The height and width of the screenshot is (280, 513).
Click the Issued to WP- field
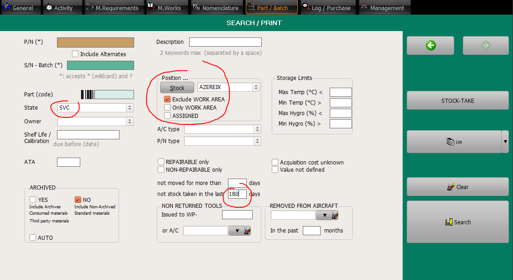click(x=237, y=215)
